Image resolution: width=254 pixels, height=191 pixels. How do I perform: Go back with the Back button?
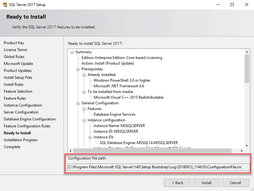tap(177, 183)
